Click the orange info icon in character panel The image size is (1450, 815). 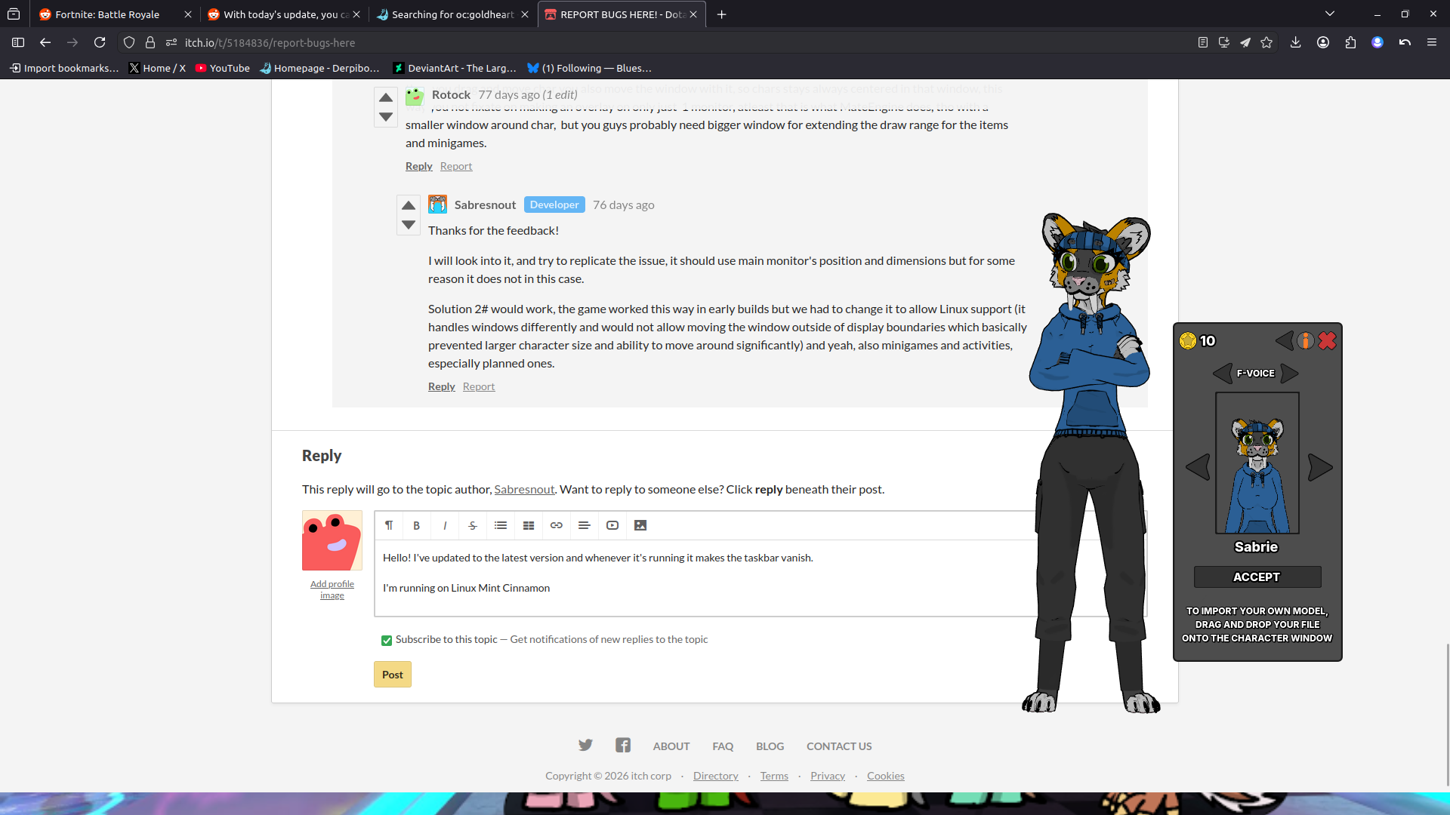pyautogui.click(x=1305, y=341)
